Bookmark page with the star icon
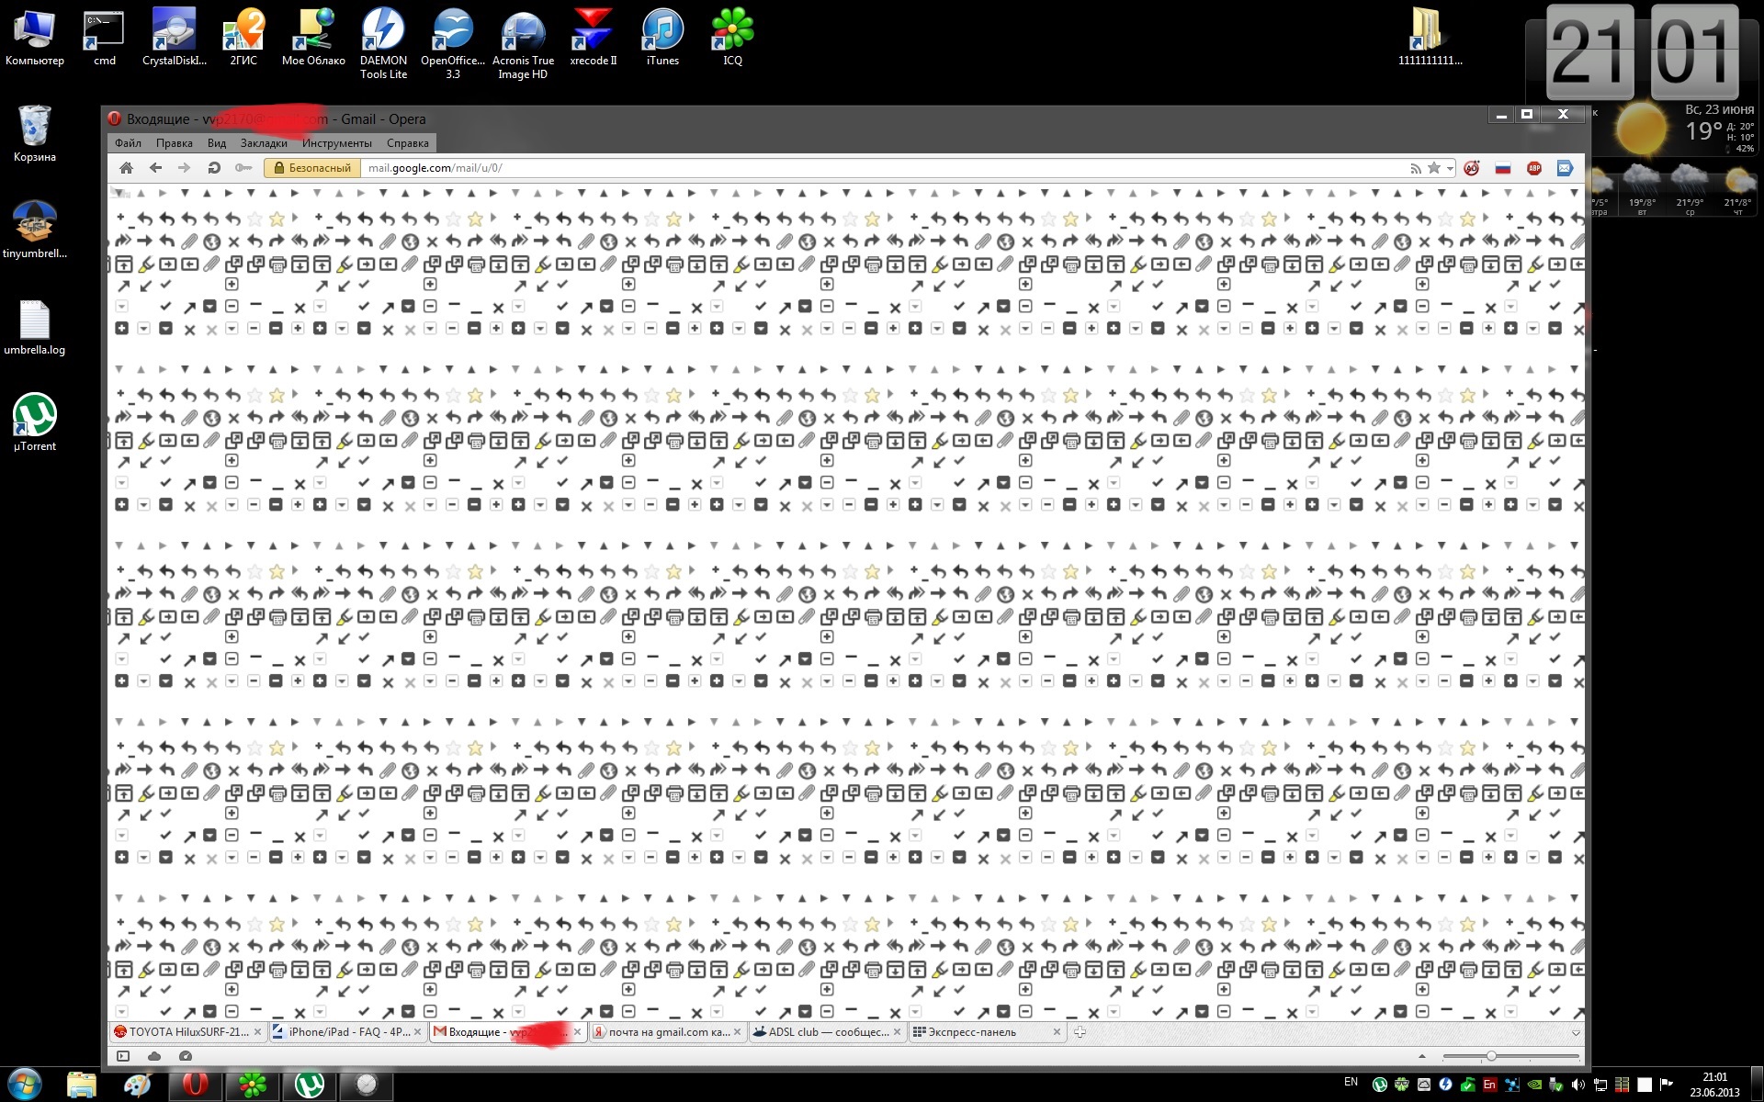This screenshot has width=1764, height=1102. click(x=1434, y=168)
